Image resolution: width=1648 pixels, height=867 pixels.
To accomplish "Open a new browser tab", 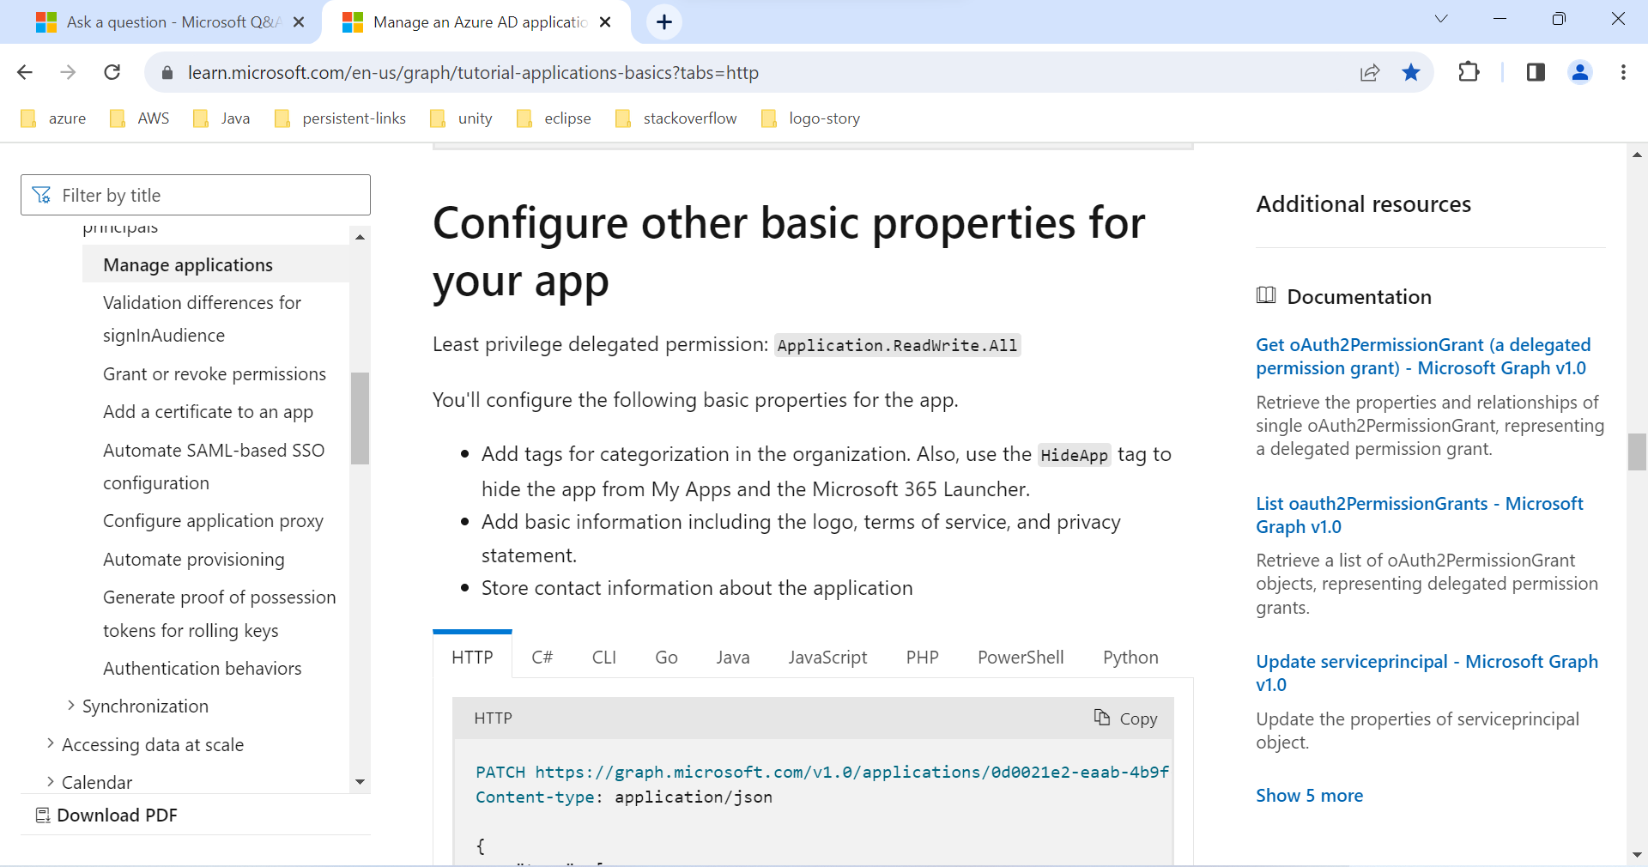I will (x=664, y=22).
